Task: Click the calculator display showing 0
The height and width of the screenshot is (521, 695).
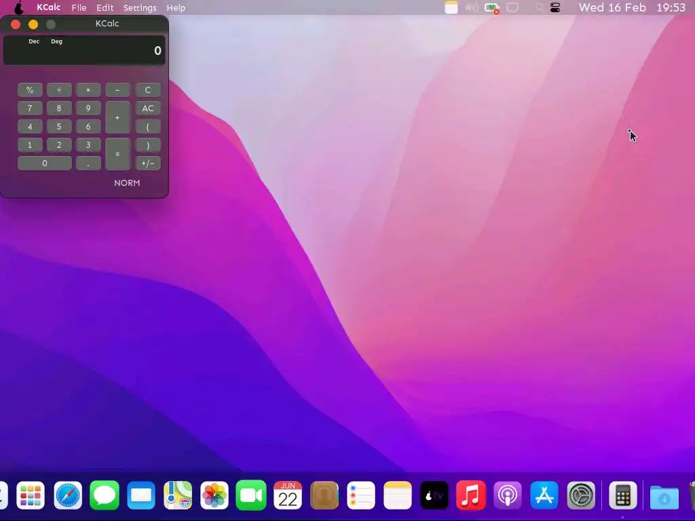Action: (84, 50)
